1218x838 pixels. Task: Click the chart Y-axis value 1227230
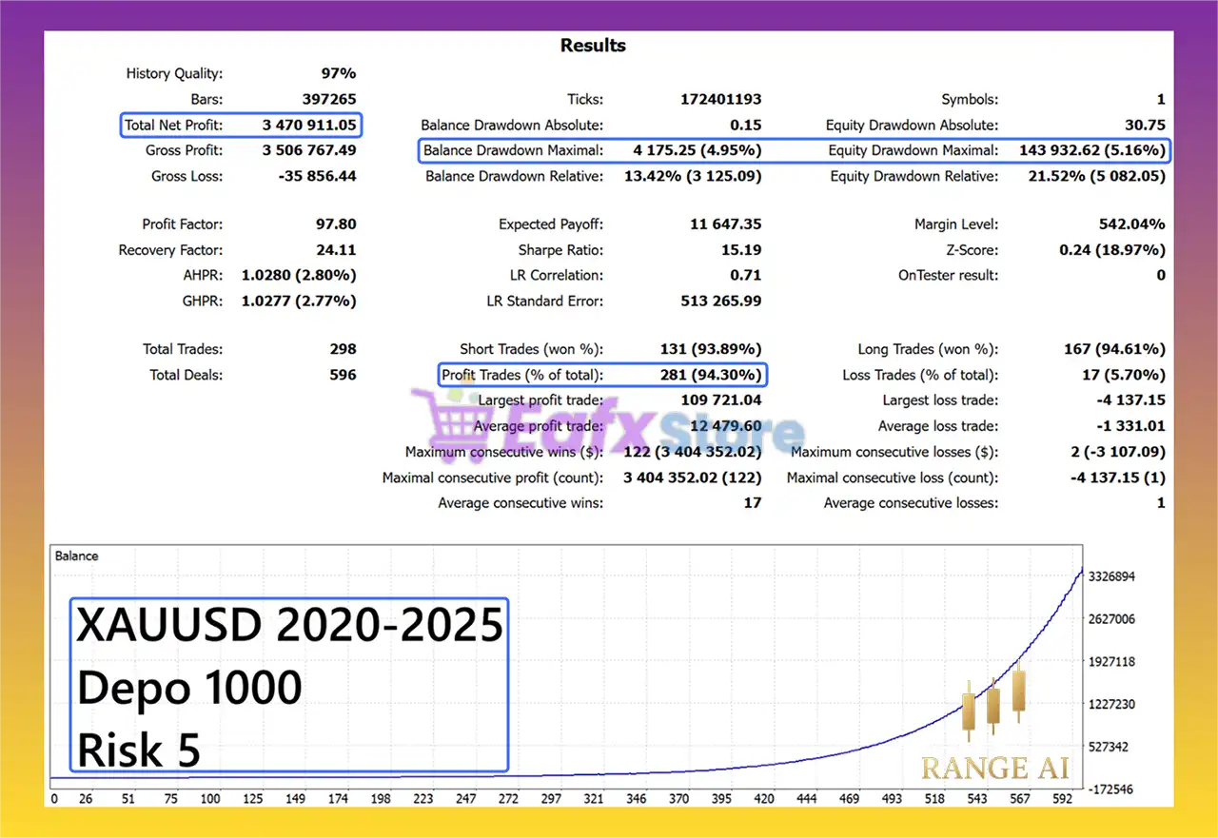(1113, 704)
